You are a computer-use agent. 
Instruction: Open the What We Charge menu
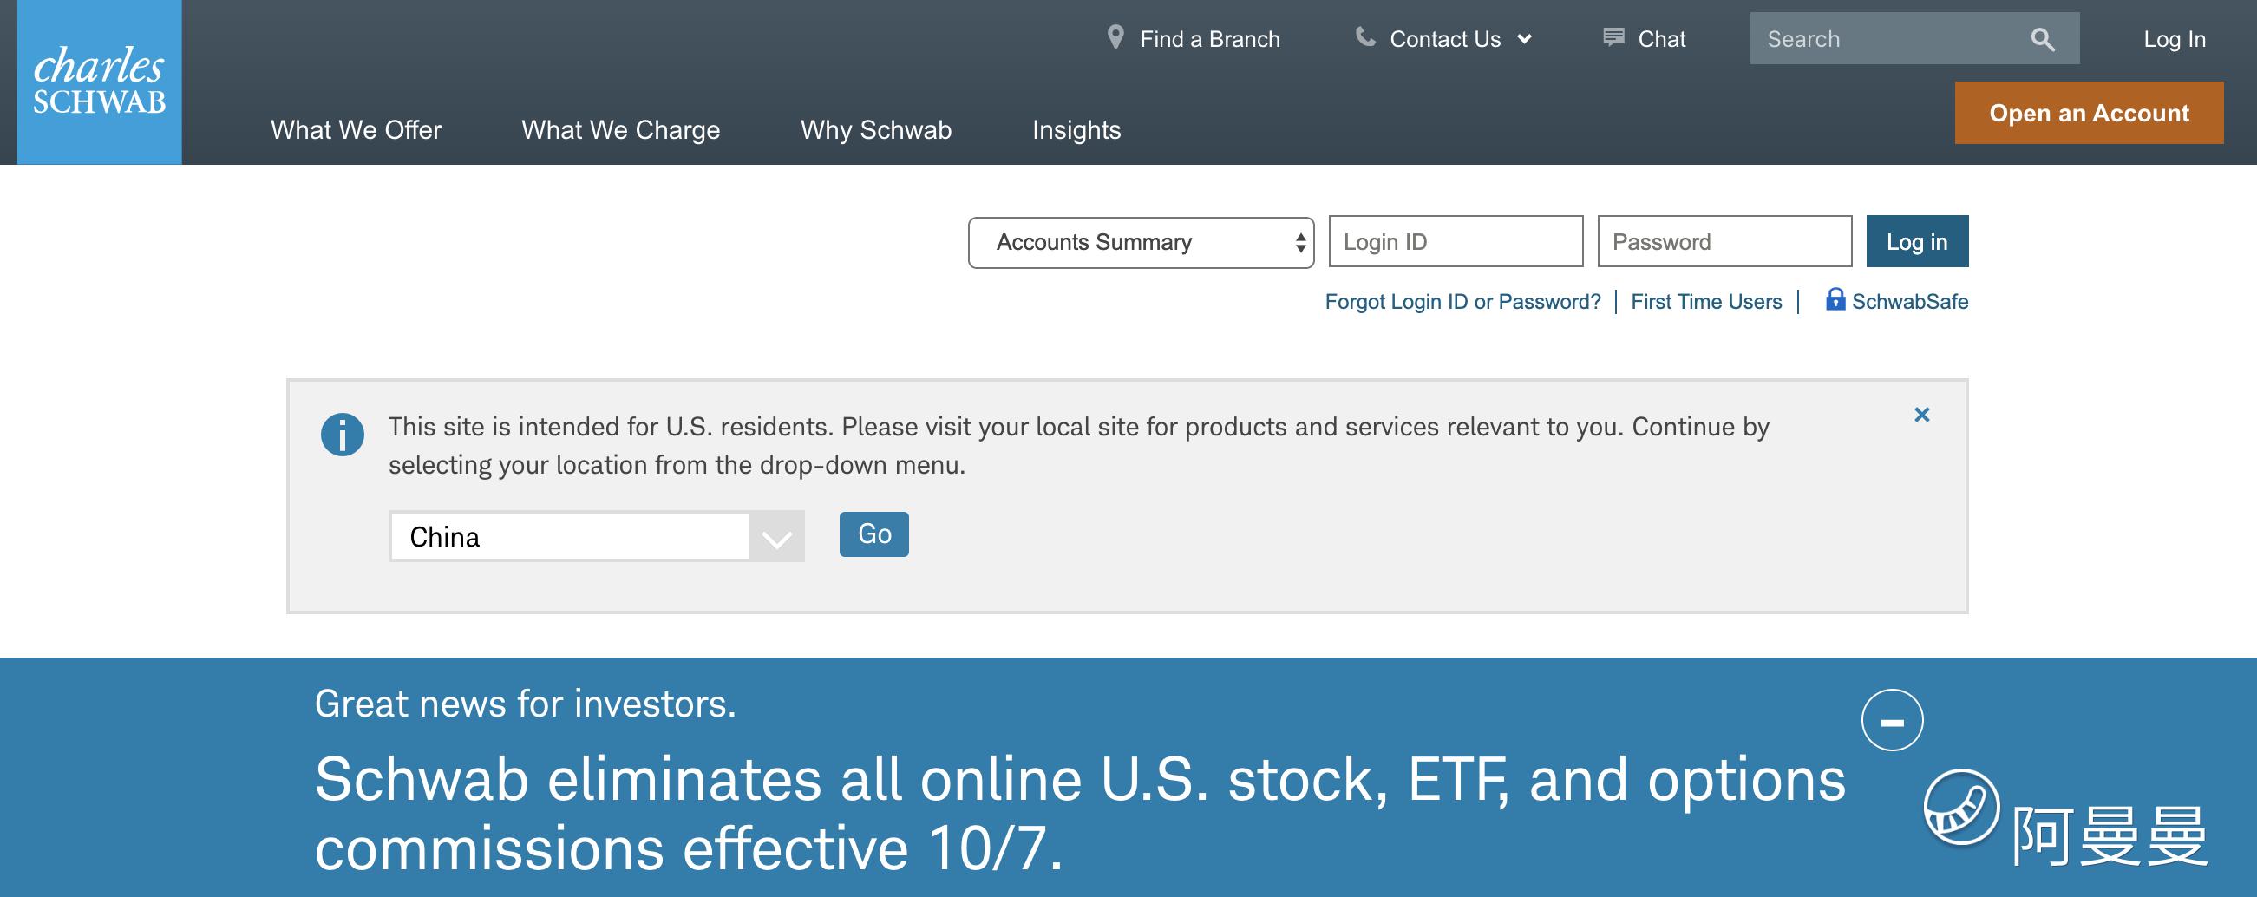coord(620,129)
